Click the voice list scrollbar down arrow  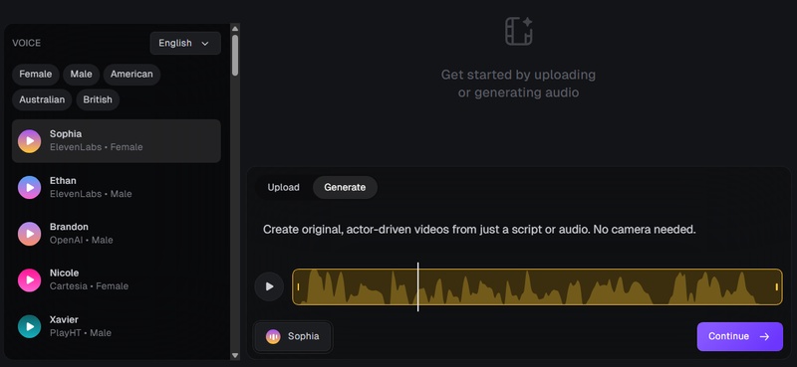point(235,355)
